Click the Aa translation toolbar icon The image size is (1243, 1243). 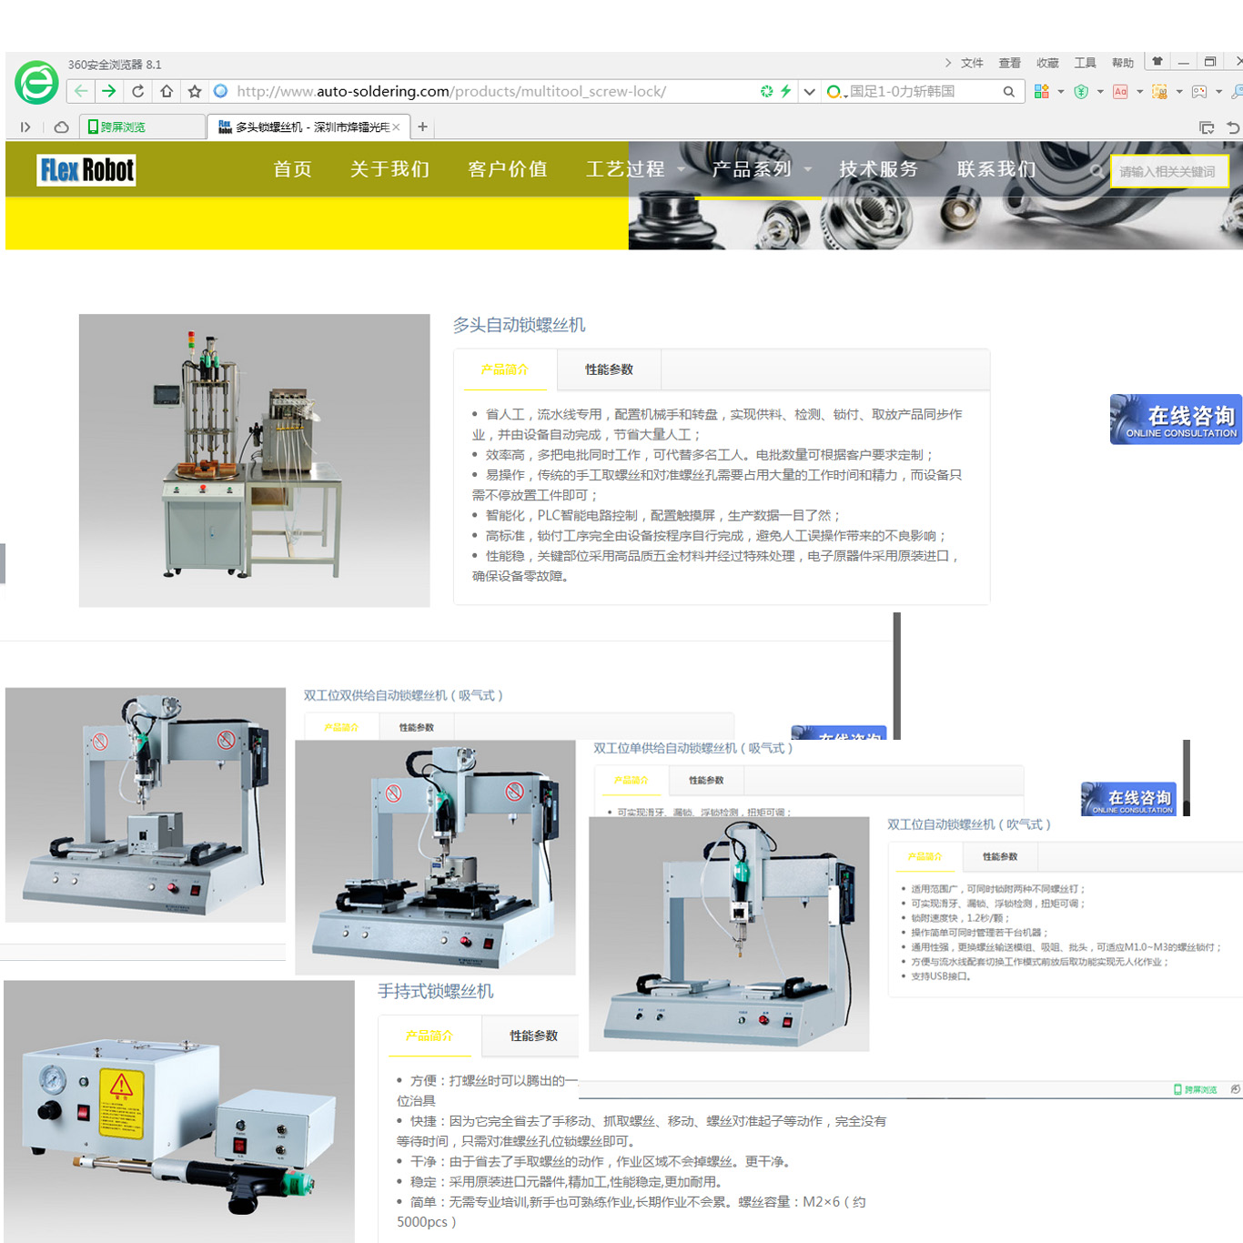point(1121,91)
